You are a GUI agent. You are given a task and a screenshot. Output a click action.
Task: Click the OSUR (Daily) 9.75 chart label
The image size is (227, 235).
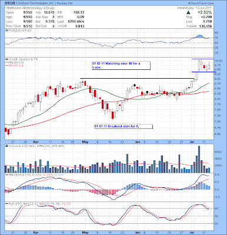point(23,59)
